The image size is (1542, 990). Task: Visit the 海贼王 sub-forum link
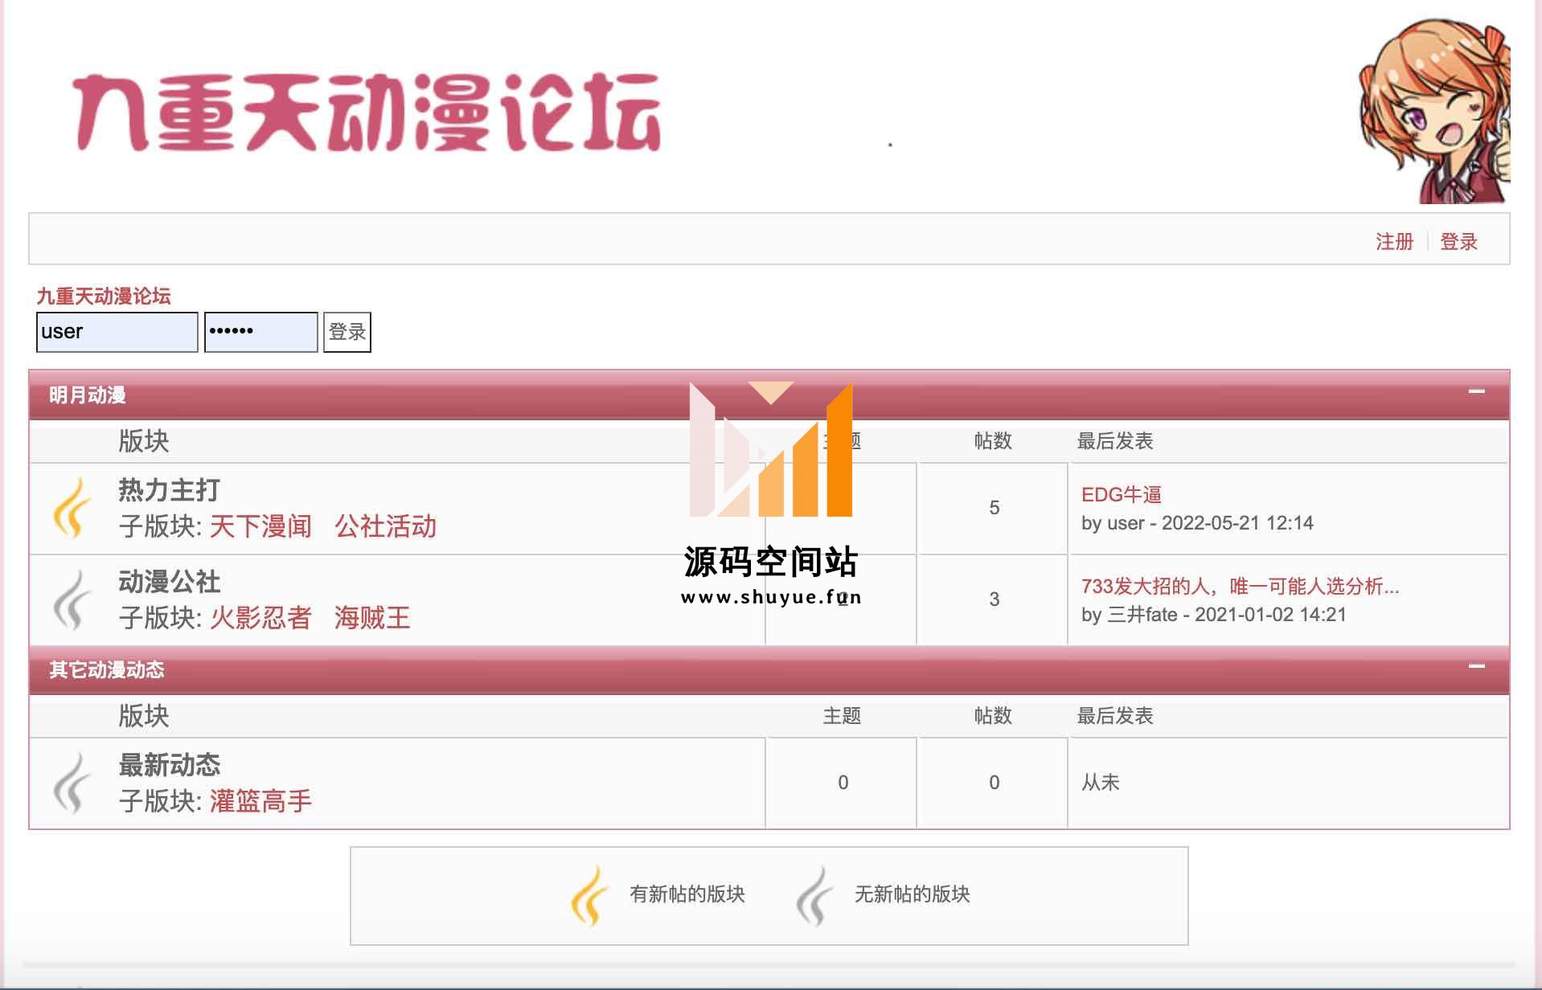tap(372, 618)
